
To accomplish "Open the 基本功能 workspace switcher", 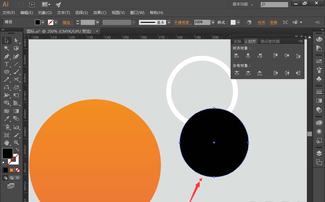I will tap(242, 4).
